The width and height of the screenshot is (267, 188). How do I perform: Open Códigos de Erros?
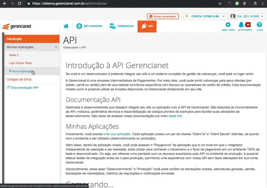pos(19,79)
